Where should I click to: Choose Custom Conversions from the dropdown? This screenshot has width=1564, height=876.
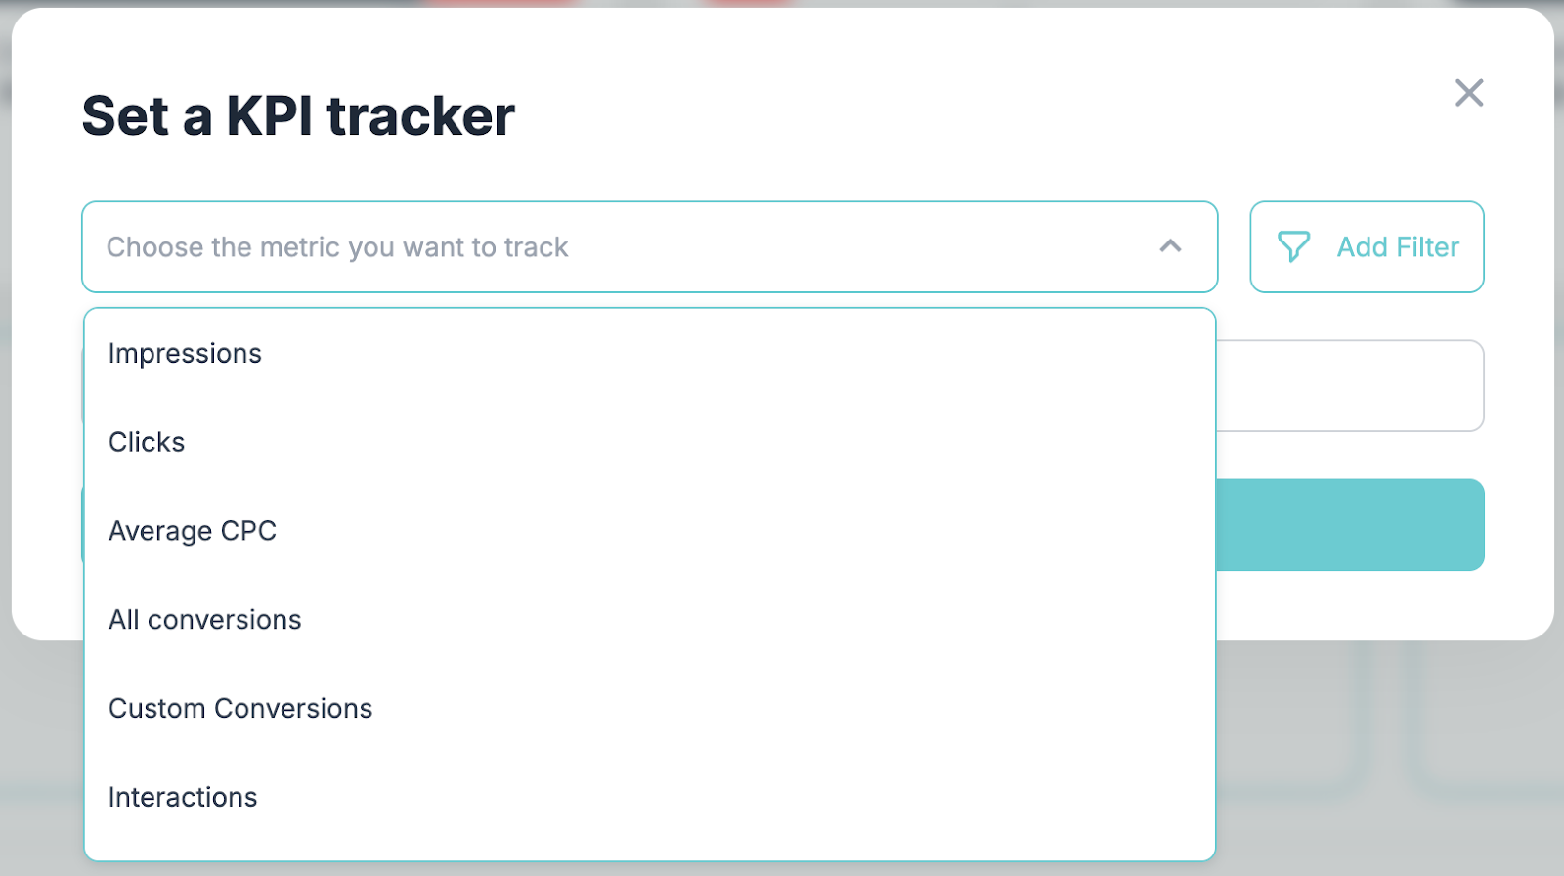(x=240, y=708)
